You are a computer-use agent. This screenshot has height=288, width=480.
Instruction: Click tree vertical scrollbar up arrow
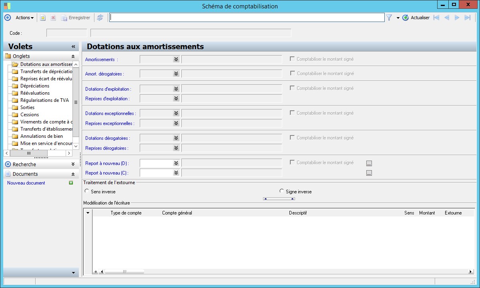76,64
